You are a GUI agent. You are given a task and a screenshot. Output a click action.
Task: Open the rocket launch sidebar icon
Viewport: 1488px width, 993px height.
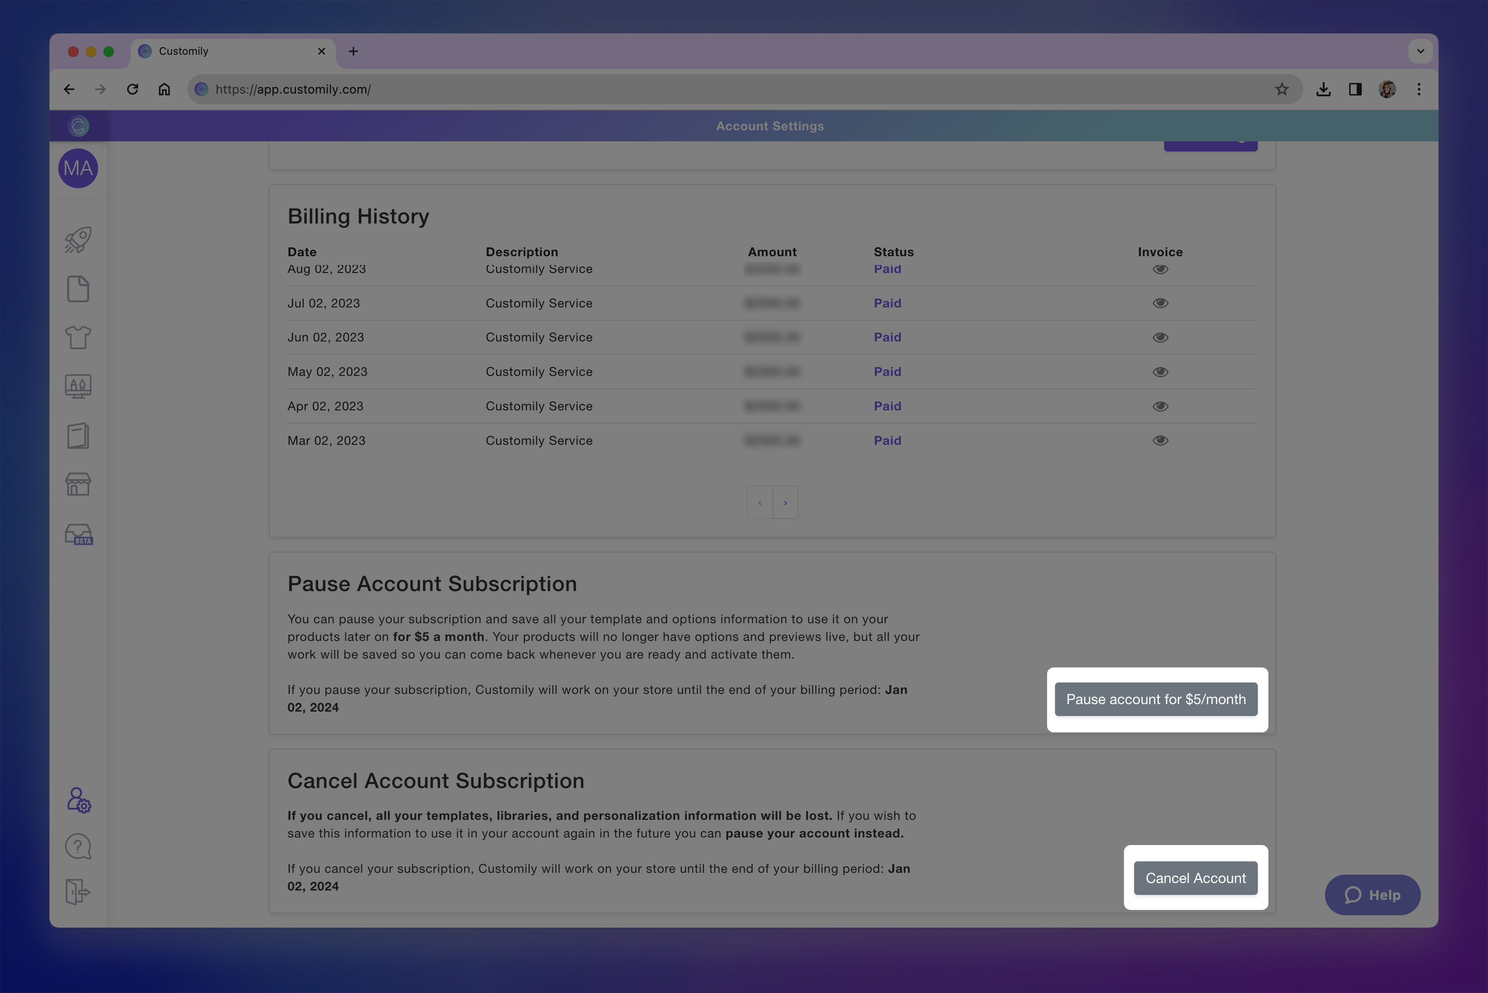click(x=78, y=240)
